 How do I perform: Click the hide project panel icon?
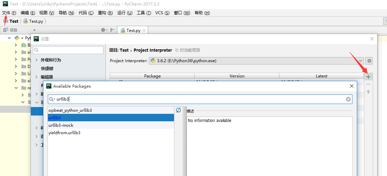point(113,30)
